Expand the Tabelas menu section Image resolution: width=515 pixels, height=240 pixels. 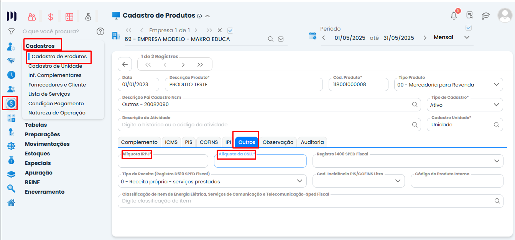pyautogui.click(x=36, y=125)
